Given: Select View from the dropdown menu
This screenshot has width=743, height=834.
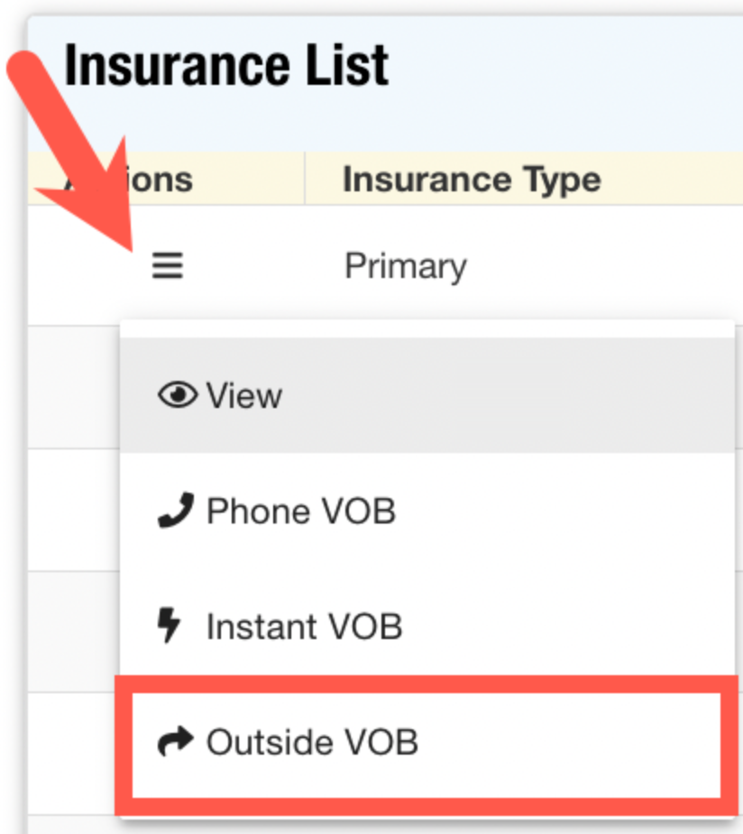Looking at the screenshot, I should [x=244, y=395].
